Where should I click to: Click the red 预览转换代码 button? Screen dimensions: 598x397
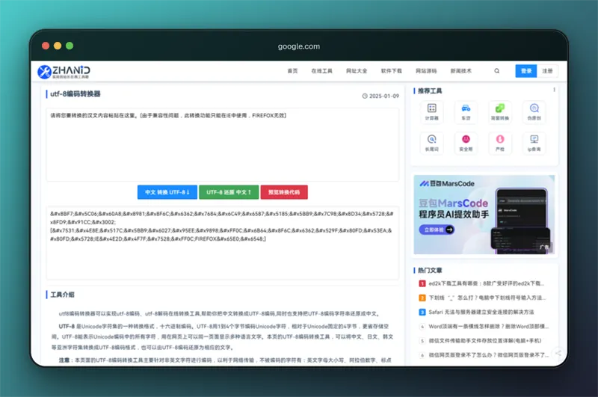tap(284, 192)
